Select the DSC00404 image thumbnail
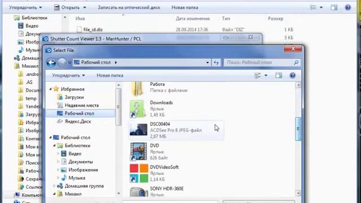361x203 pixels. [138, 130]
